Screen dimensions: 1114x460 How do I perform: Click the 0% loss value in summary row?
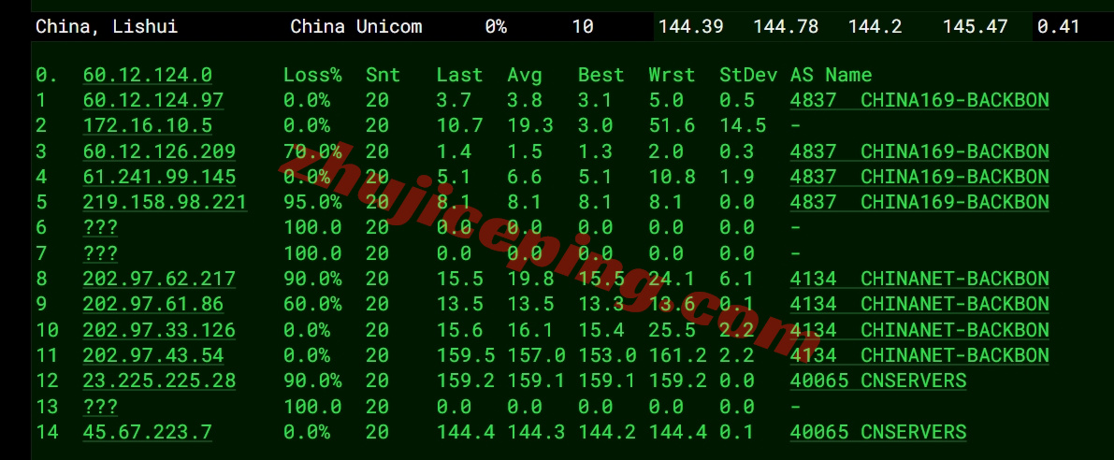496,27
